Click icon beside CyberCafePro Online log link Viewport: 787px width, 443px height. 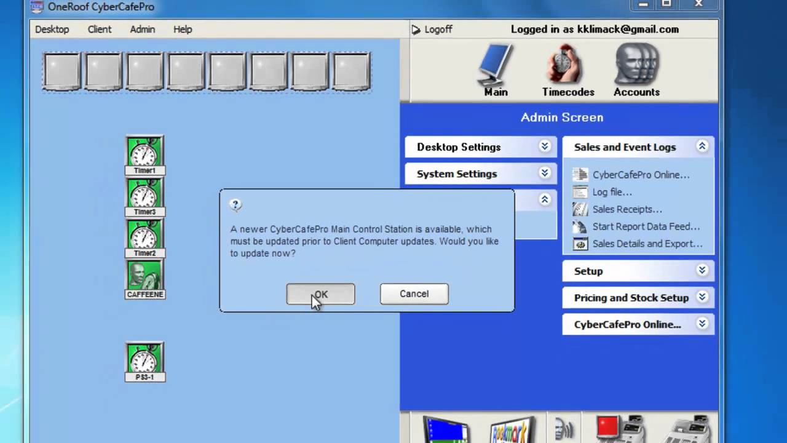point(580,175)
